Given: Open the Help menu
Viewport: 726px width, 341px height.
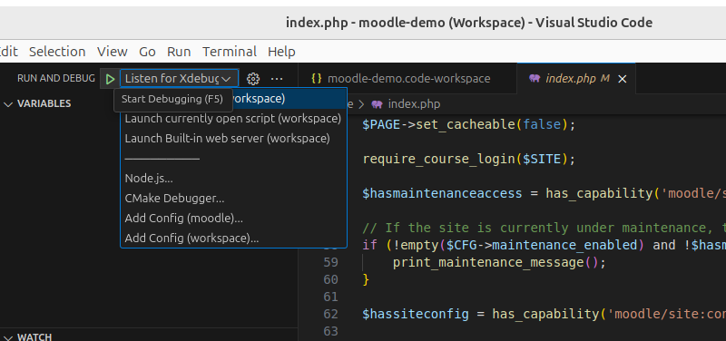Looking at the screenshot, I should click(x=281, y=52).
